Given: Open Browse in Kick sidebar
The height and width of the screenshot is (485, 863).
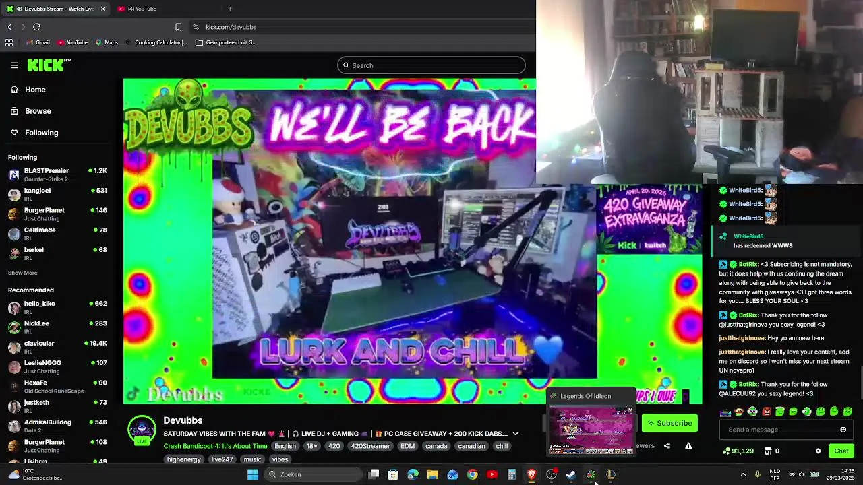Looking at the screenshot, I should click(x=31, y=111).
